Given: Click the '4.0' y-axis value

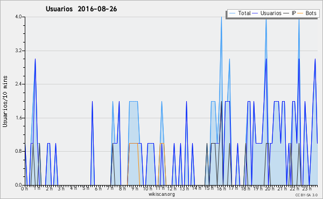Looking at the screenshot, I should (18, 17).
